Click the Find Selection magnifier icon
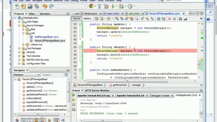Viewport: 217px width, 122px height. point(117,19)
